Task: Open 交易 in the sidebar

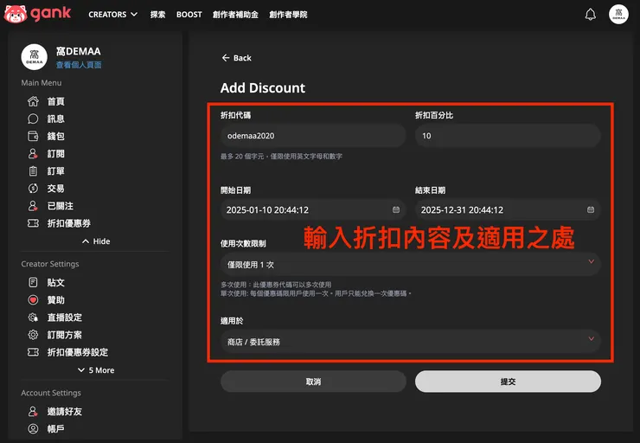Action: [56, 189]
